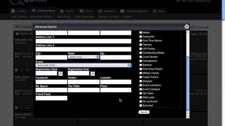The height and width of the screenshot is (126, 225).
Task: Check the Contributing Media checkbox
Action: pos(141,53)
